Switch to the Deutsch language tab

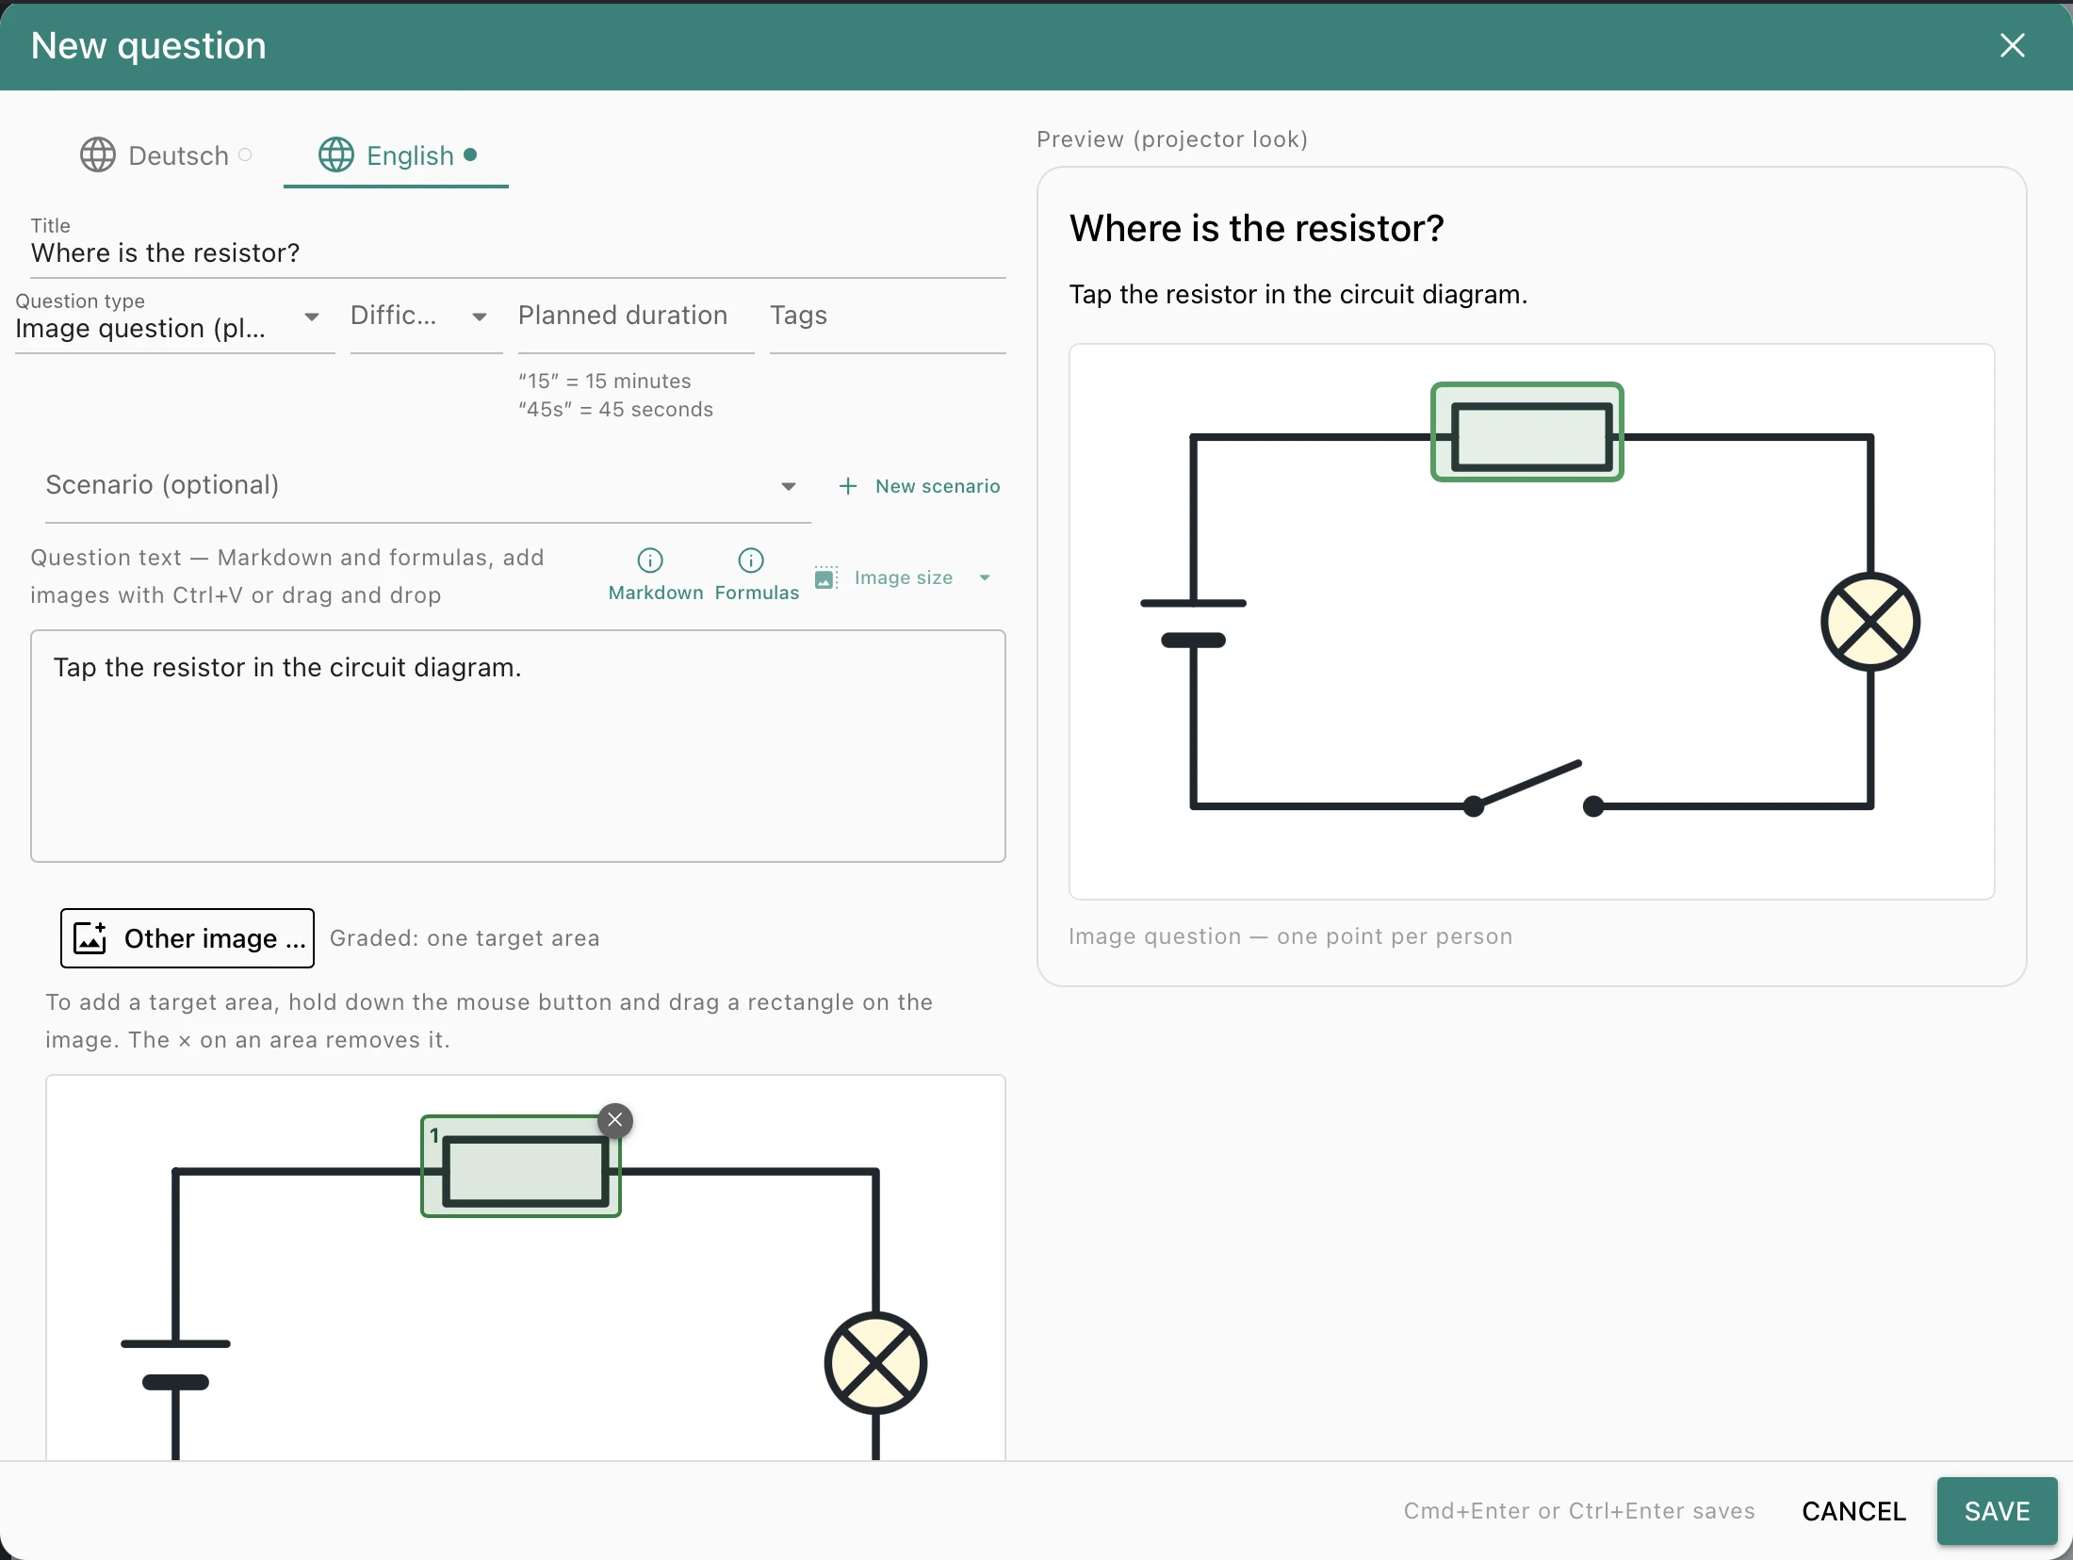point(166,155)
